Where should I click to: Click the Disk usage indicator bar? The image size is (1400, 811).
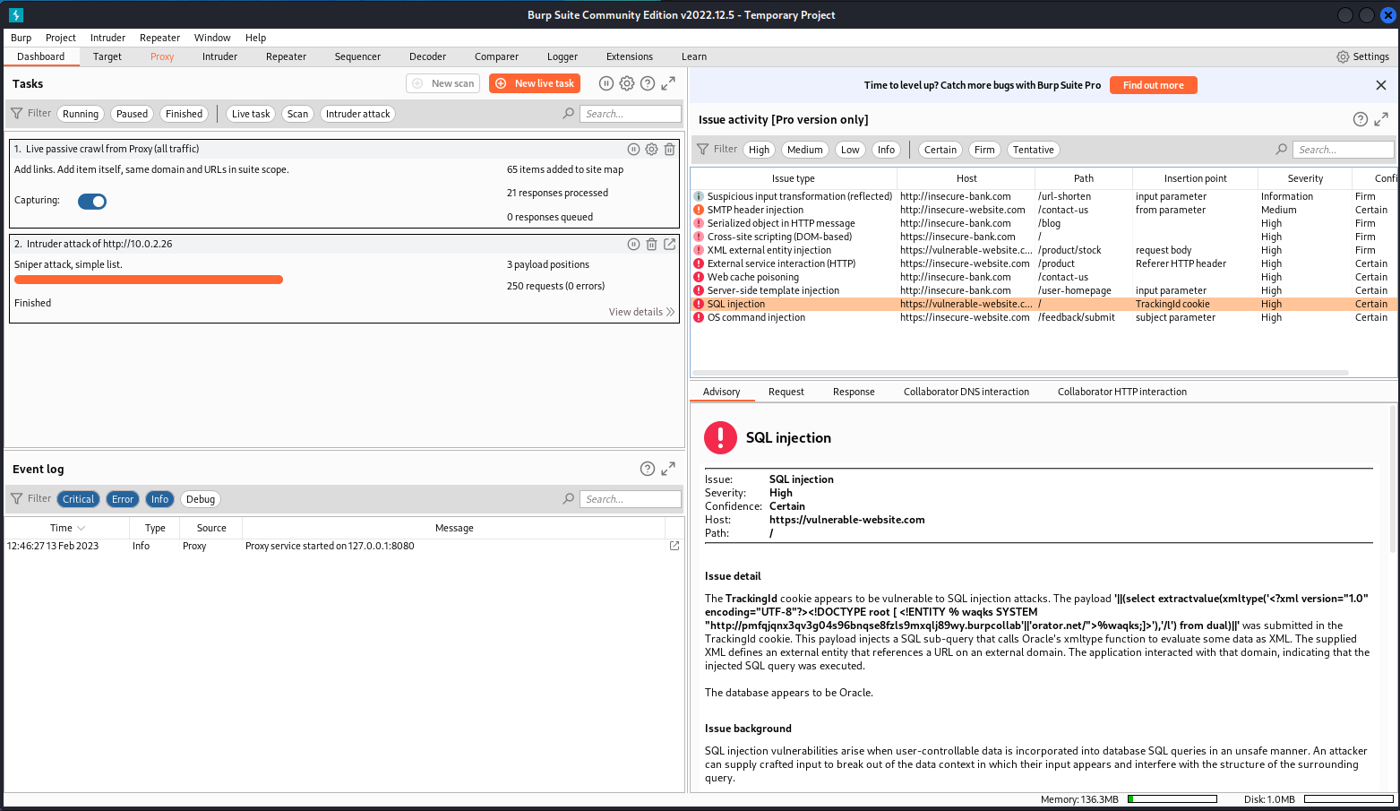pyautogui.click(x=1349, y=799)
